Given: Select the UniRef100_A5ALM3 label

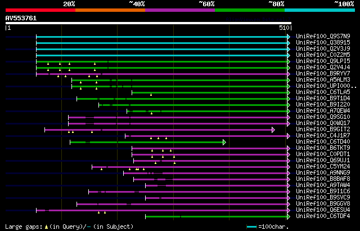Looking at the screenshot, I should click(x=323, y=80).
